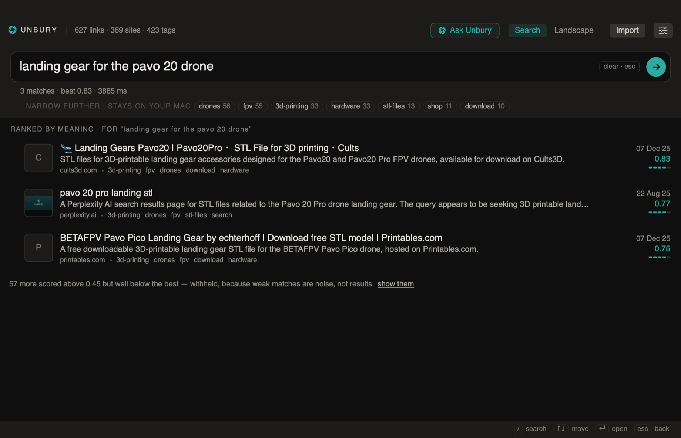
Task: Open the Import dialog
Action: pos(627,30)
